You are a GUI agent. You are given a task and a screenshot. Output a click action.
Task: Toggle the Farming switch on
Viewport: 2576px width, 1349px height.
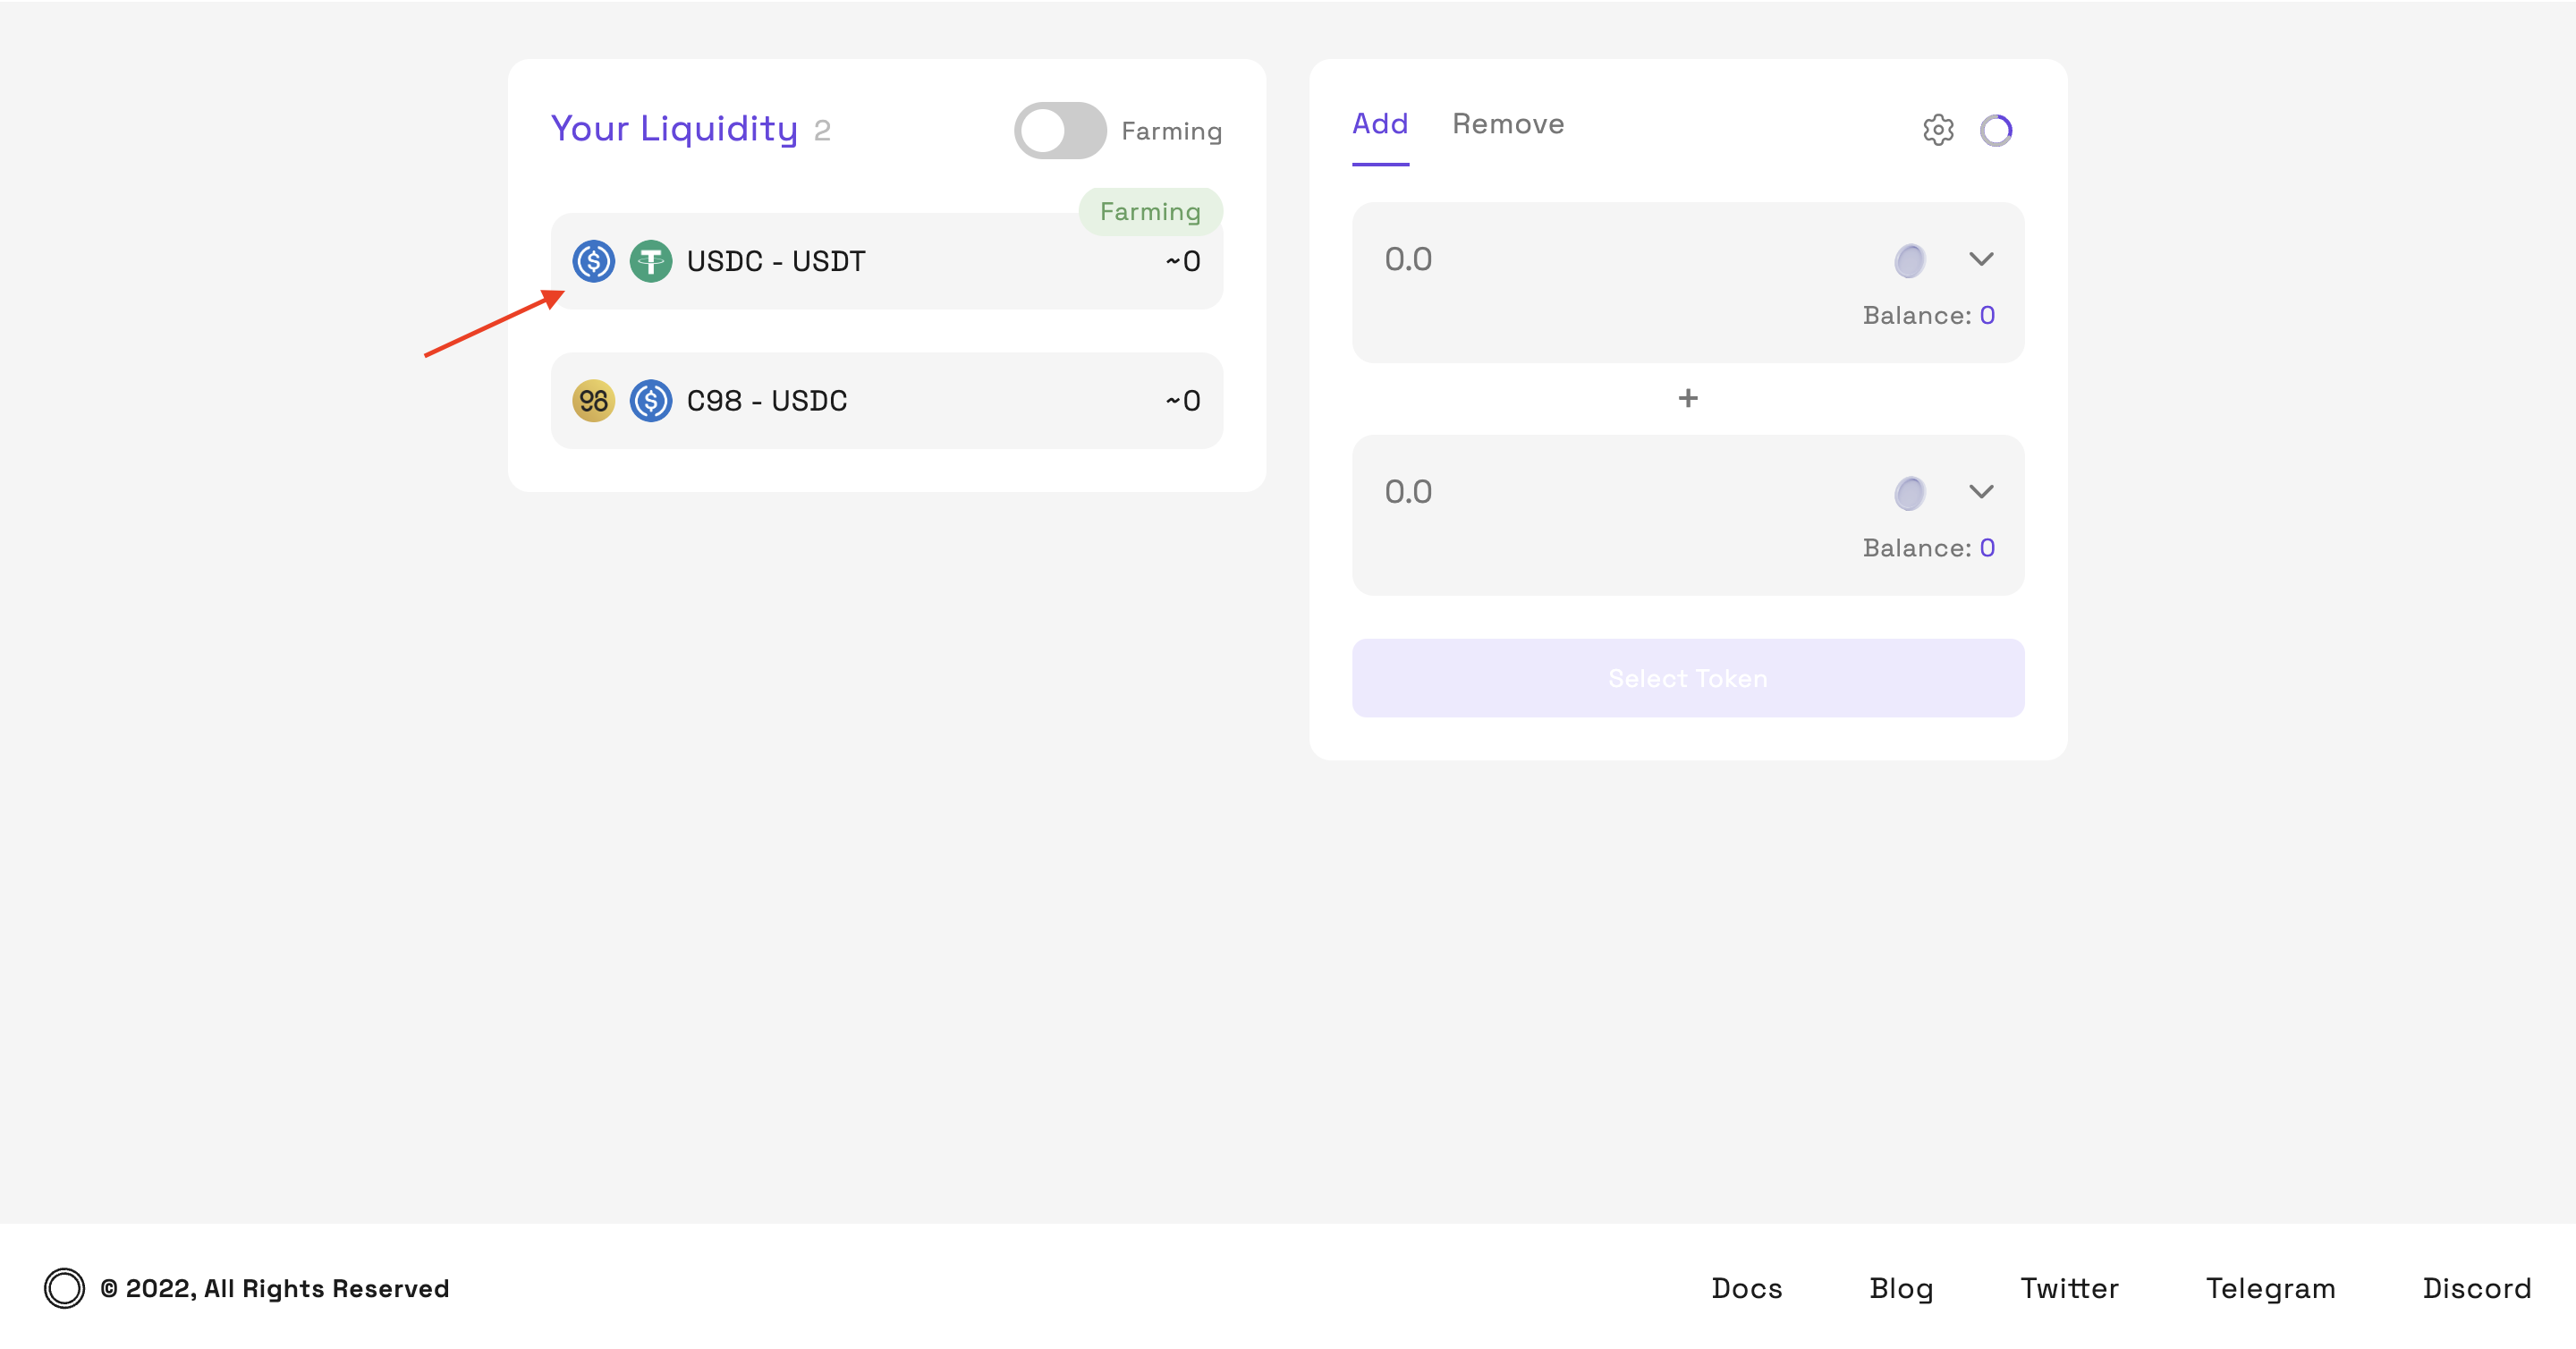1059,131
